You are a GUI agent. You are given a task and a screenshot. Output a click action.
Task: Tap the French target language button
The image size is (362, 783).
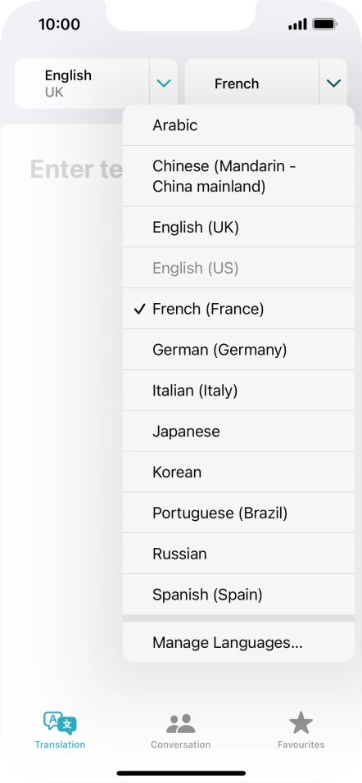pos(251,84)
